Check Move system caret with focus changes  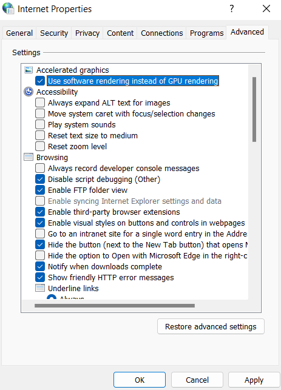tap(40, 113)
